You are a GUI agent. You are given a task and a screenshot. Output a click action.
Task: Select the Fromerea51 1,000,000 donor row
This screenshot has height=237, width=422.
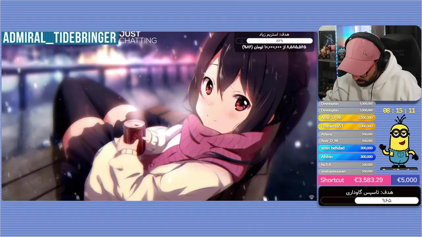pyautogui.click(x=347, y=126)
